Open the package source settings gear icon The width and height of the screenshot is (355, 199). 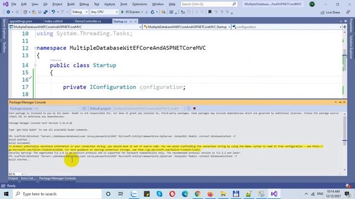84,108
